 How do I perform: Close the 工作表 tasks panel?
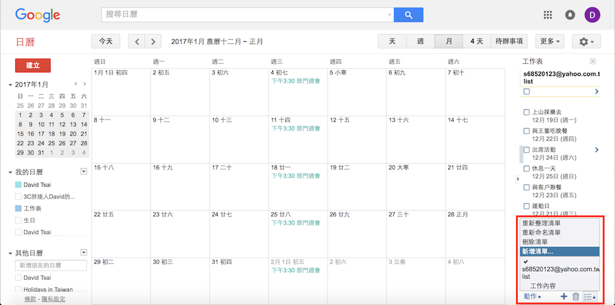(x=592, y=61)
